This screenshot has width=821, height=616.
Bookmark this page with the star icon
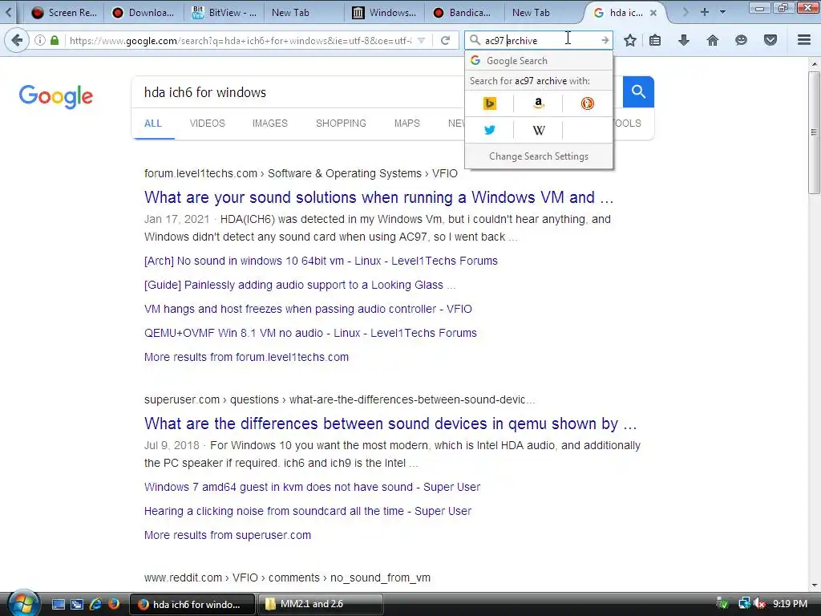pos(630,40)
